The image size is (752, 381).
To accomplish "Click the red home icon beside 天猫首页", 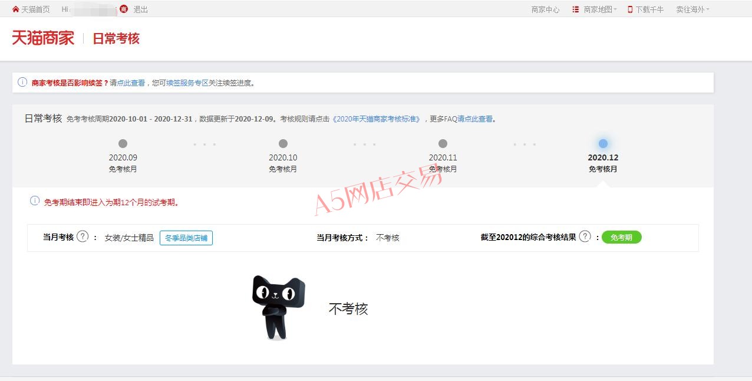I will point(16,9).
